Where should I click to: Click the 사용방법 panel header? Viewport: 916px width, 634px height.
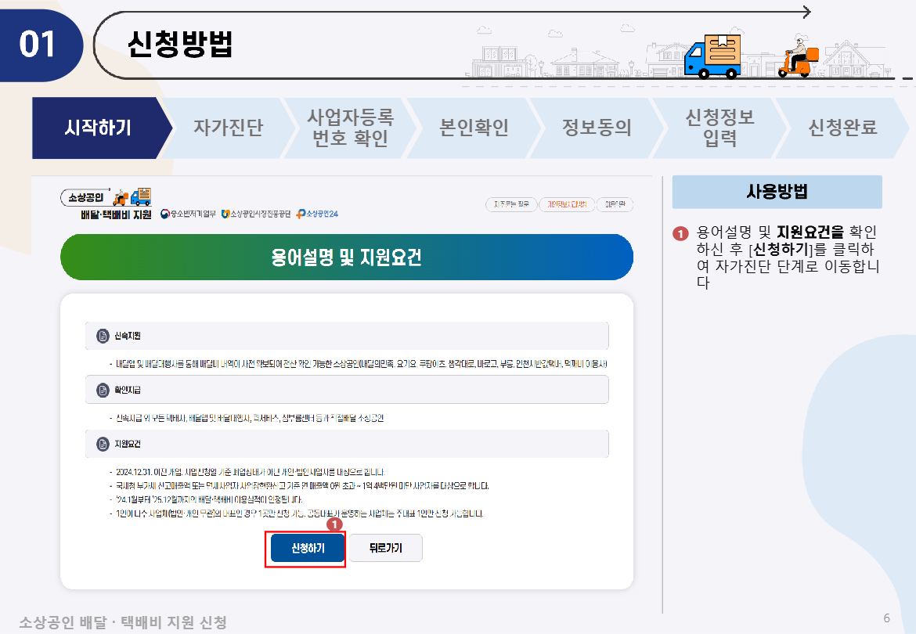777,192
